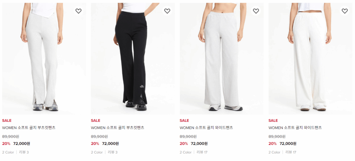This screenshot has width=355, height=161.
Task: Open 부츠컷팬츠 title under black pants image
Action: point(118,128)
